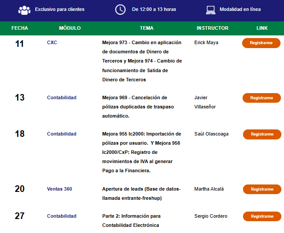Click the LINK column header
This screenshot has width=284, height=233.
point(262,28)
